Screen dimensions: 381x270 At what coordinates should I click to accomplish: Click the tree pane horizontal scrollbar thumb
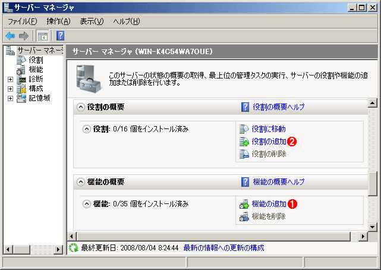[x=21, y=250]
